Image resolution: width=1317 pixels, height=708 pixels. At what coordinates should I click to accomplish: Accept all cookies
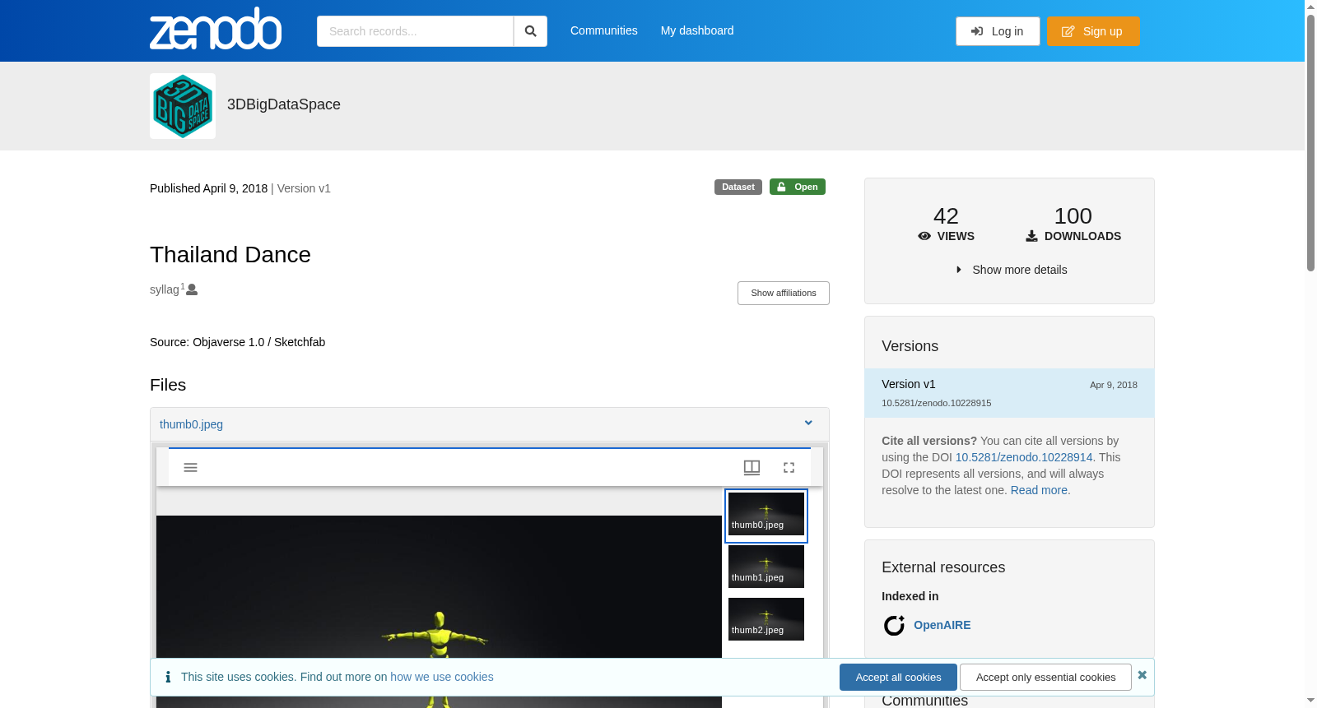pyautogui.click(x=898, y=677)
